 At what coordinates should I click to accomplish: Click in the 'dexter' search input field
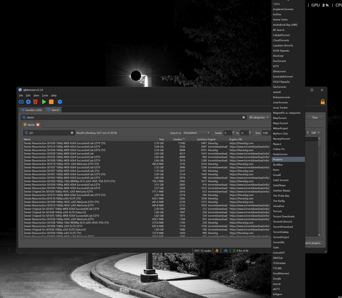pyautogui.click(x=134, y=117)
